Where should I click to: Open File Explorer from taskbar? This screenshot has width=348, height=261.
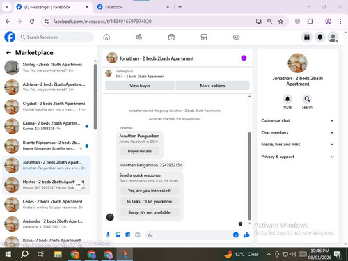[58, 255]
